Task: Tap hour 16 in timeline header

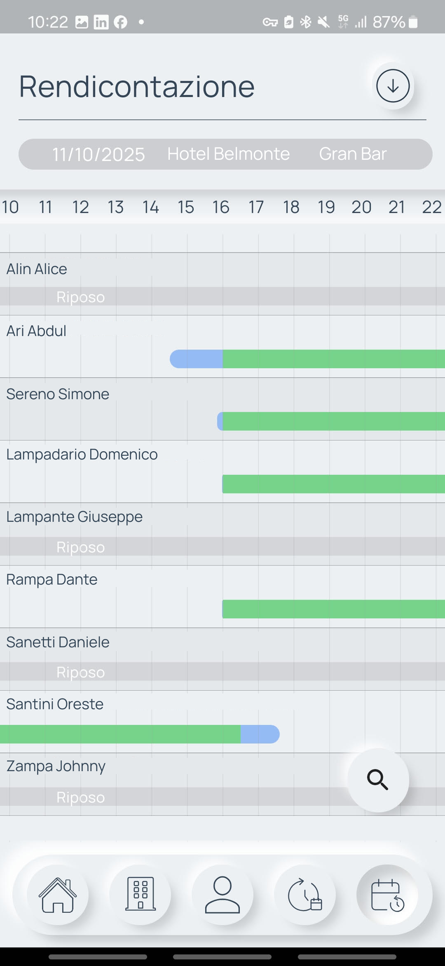Action: pos(221,207)
